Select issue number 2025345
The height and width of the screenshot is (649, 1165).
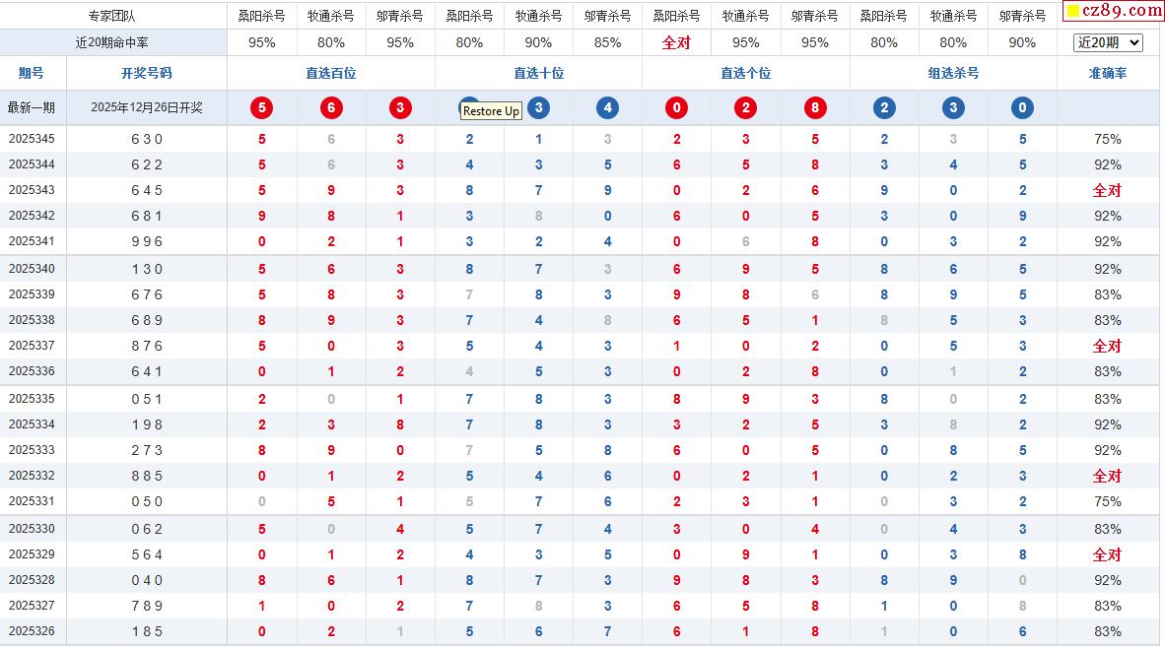click(x=32, y=139)
